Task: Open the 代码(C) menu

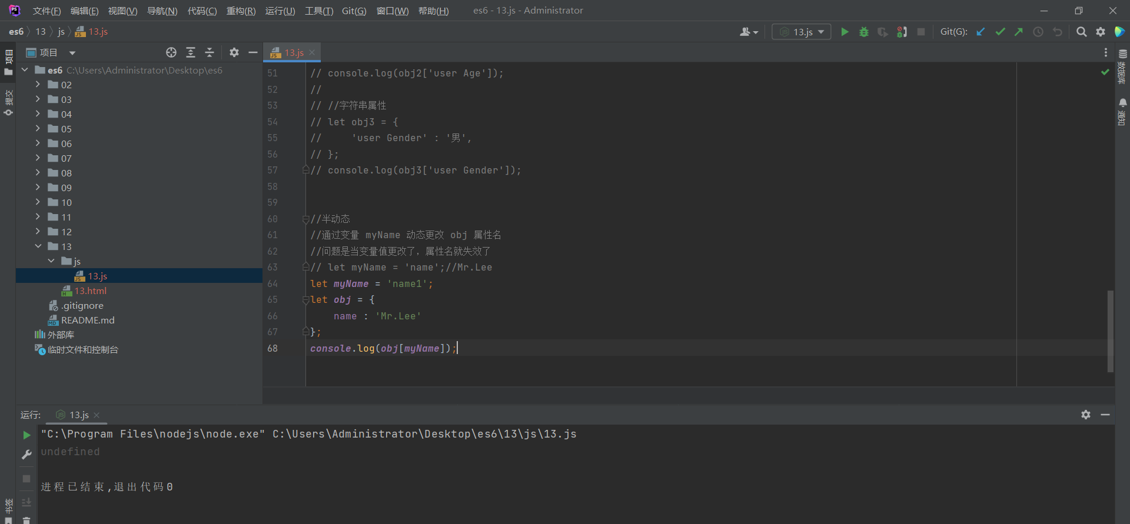Action: 202,11
